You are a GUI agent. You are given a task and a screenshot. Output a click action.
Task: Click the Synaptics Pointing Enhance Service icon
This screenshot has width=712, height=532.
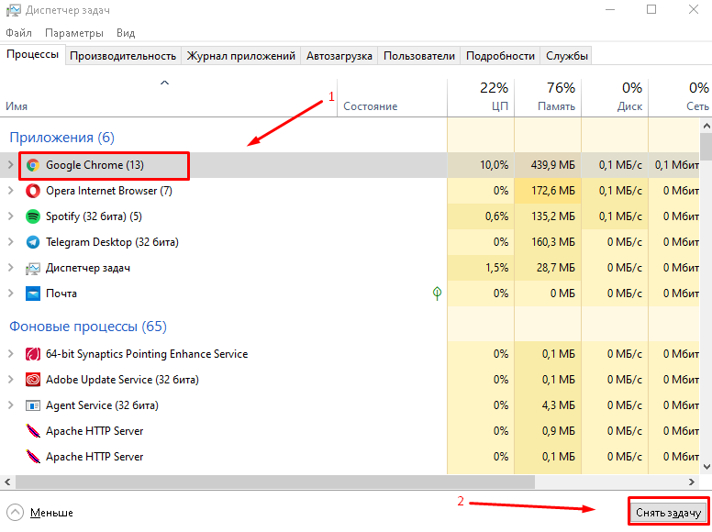pyautogui.click(x=33, y=354)
